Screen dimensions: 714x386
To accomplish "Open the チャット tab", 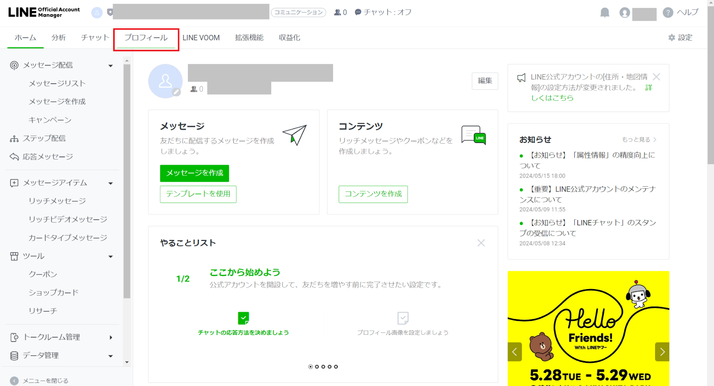I will click(95, 37).
